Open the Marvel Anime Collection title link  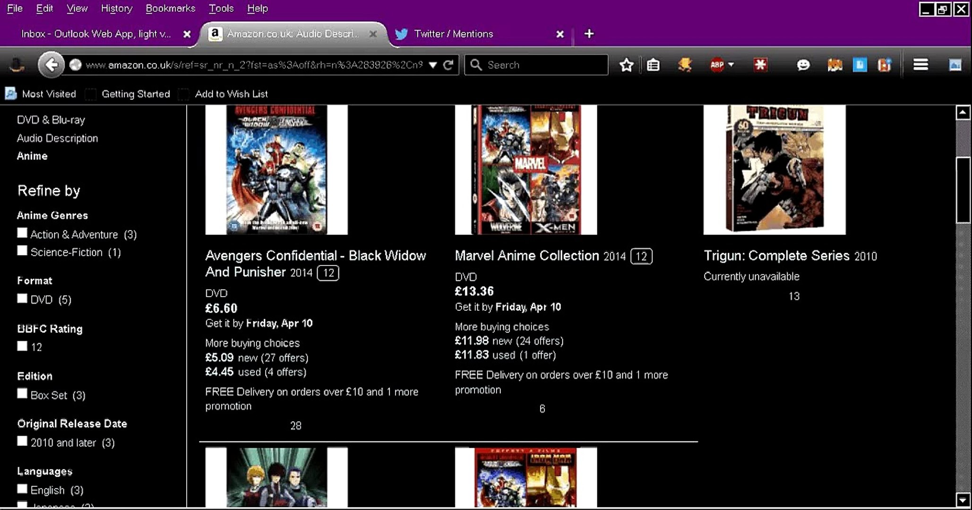pyautogui.click(x=526, y=255)
